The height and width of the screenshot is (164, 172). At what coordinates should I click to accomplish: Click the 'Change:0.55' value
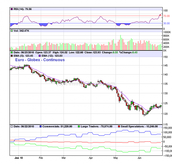[110, 52]
